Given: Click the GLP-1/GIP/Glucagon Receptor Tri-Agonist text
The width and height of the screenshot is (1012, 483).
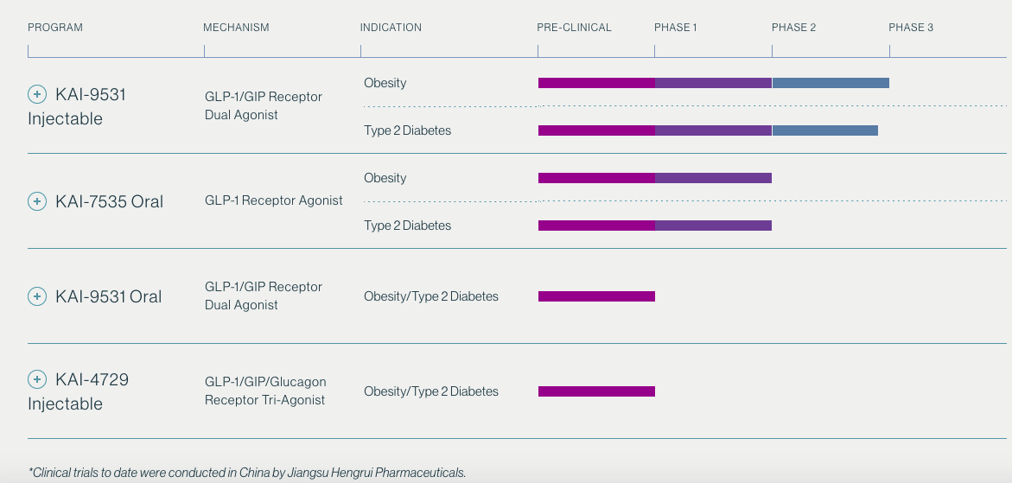Looking at the screenshot, I should [x=265, y=391].
